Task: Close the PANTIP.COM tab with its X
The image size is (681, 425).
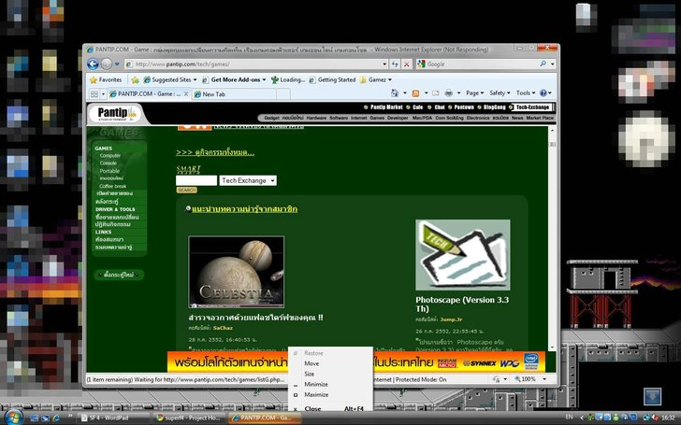Action: point(186,93)
